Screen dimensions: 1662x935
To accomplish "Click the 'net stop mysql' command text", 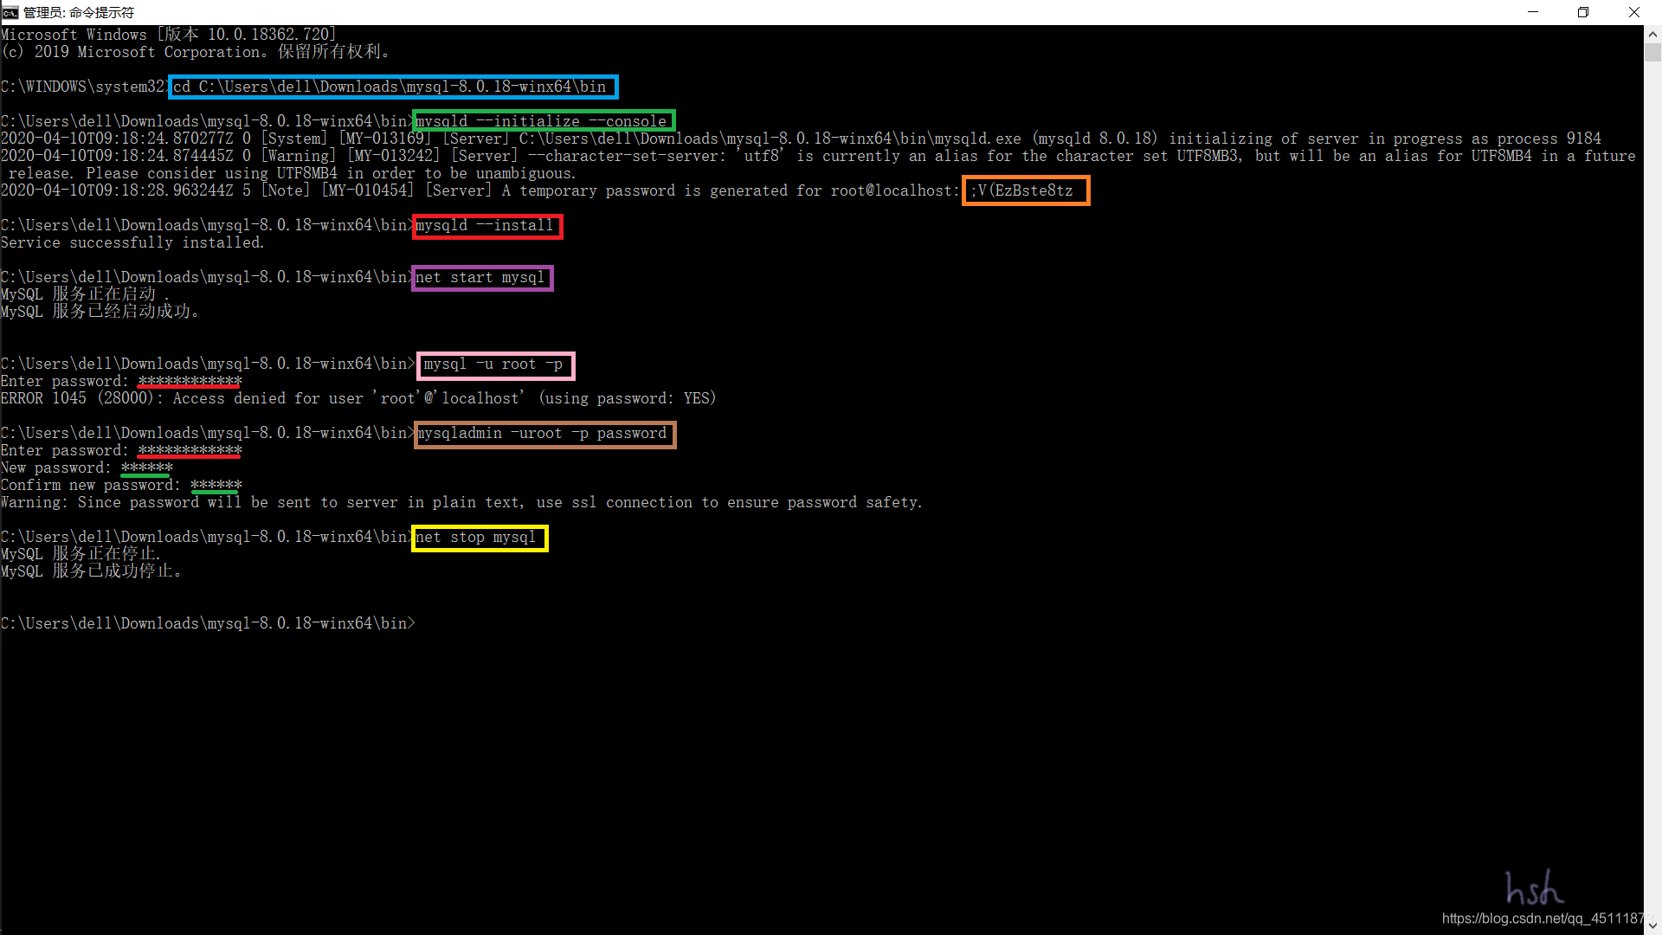I will [x=476, y=537].
